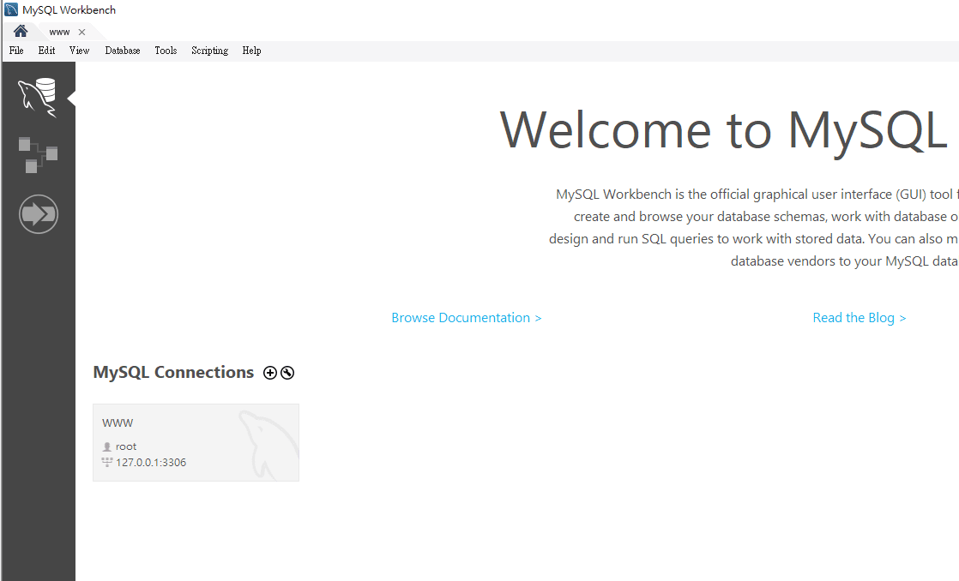Open the View menu
Viewport: 959px width, 581px height.
tap(79, 51)
